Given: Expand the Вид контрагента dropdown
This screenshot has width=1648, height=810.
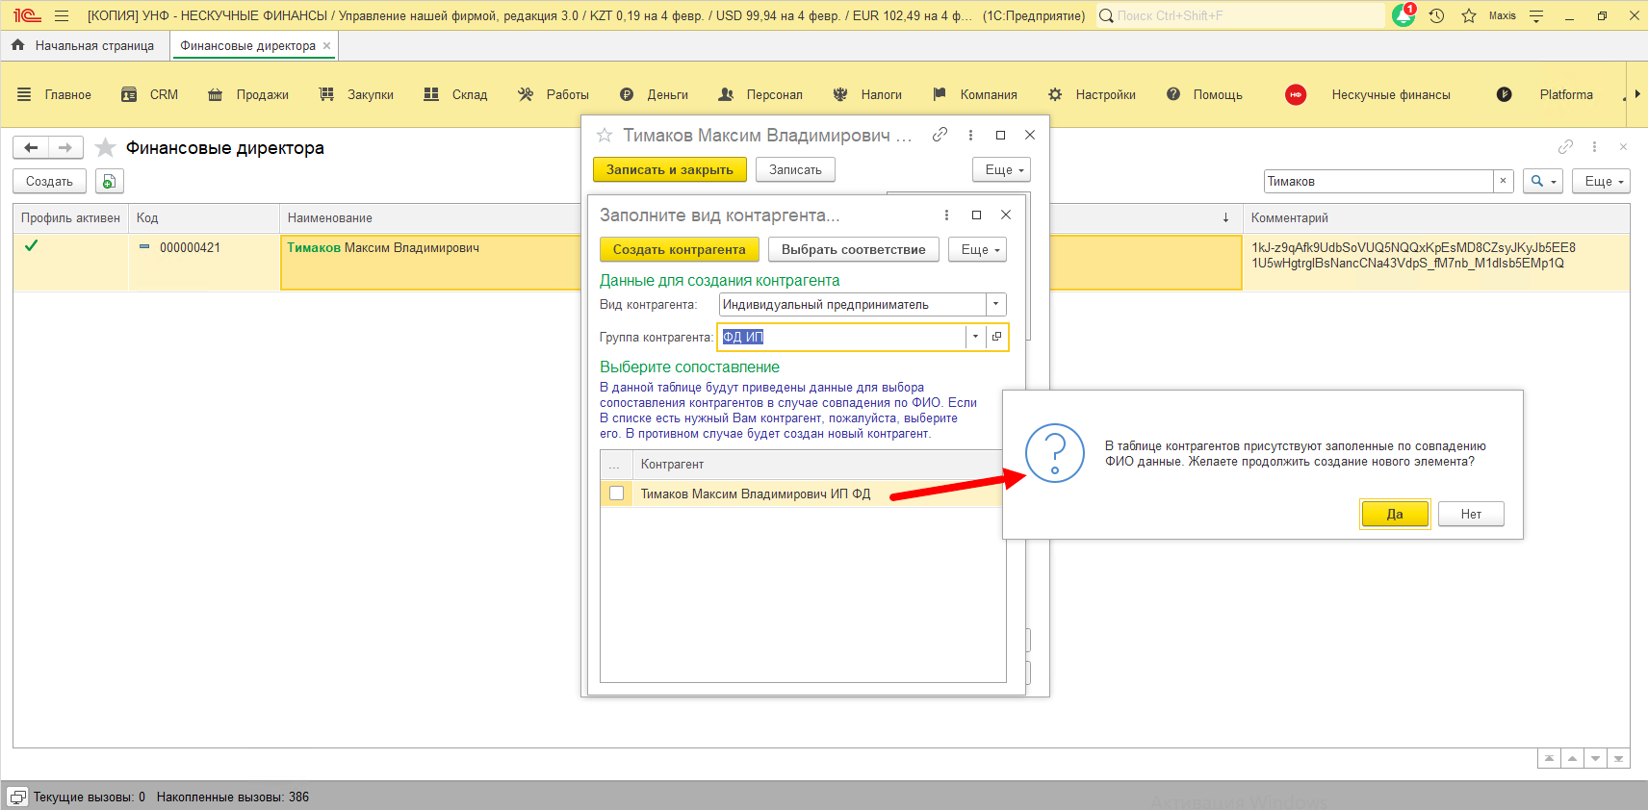Looking at the screenshot, I should point(995,304).
